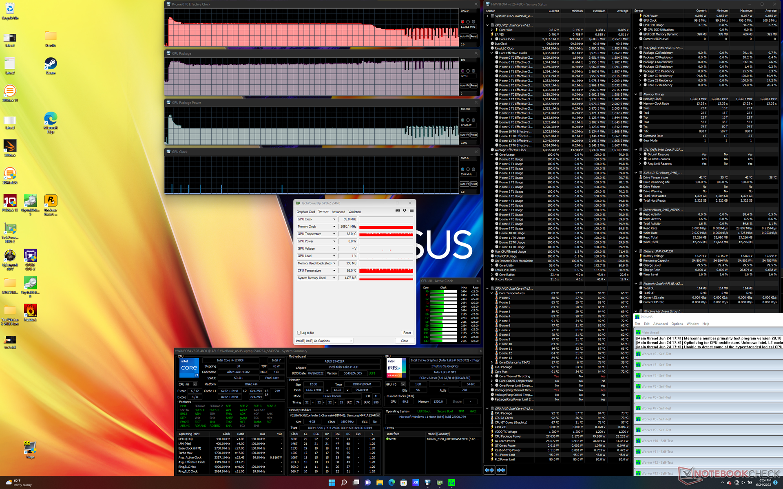
Task: Click HWiNFO right arrow navigation icon
Action: coord(501,470)
